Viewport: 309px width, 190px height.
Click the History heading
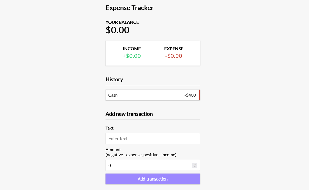point(114,79)
